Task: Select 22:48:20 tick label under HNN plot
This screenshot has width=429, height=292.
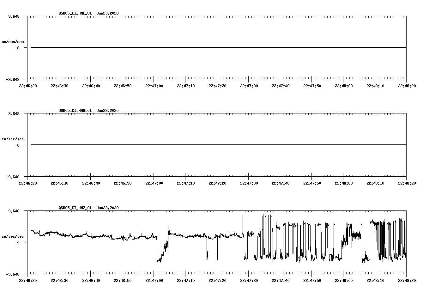Action: coord(407,183)
